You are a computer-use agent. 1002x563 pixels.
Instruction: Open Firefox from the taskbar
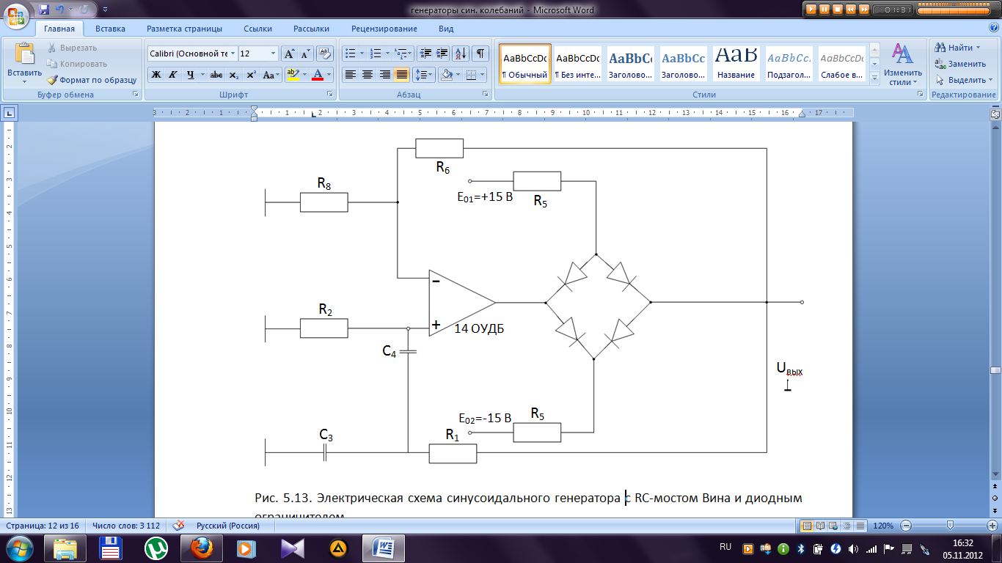(x=200, y=548)
